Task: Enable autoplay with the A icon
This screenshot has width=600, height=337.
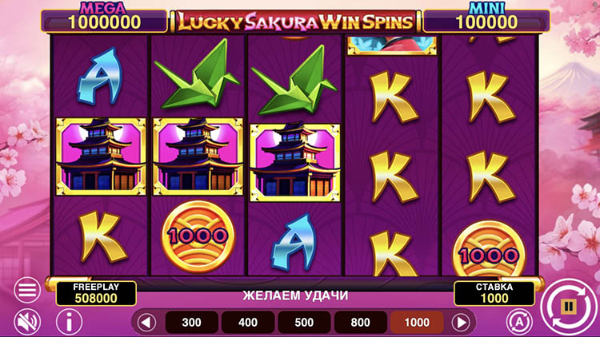Action: coord(519,322)
